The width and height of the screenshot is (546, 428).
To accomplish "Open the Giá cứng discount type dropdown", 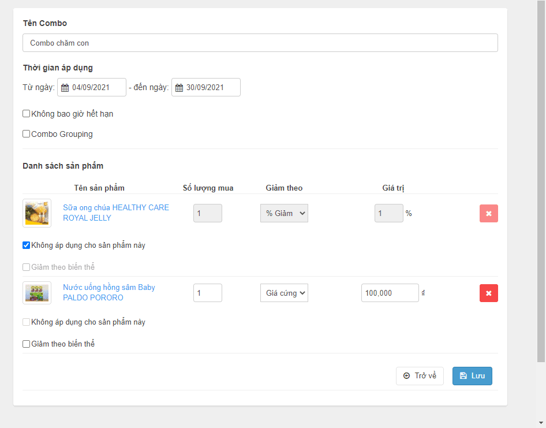I will [284, 293].
